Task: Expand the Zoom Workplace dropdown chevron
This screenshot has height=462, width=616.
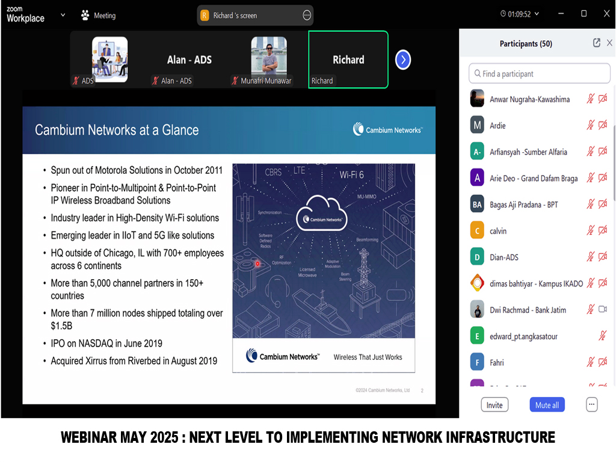Action: (x=63, y=15)
